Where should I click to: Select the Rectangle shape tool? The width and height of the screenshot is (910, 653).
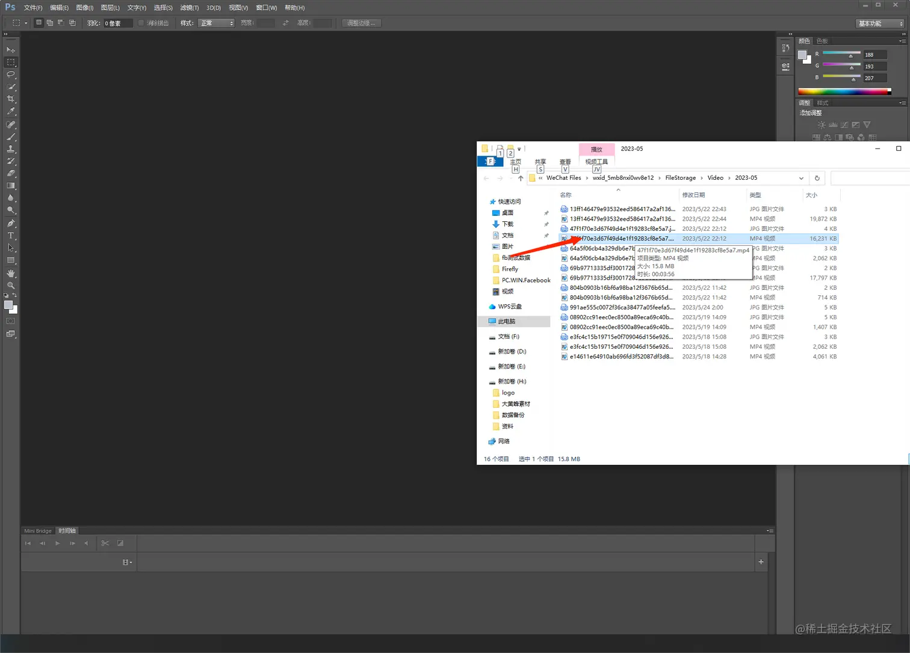pos(11,260)
